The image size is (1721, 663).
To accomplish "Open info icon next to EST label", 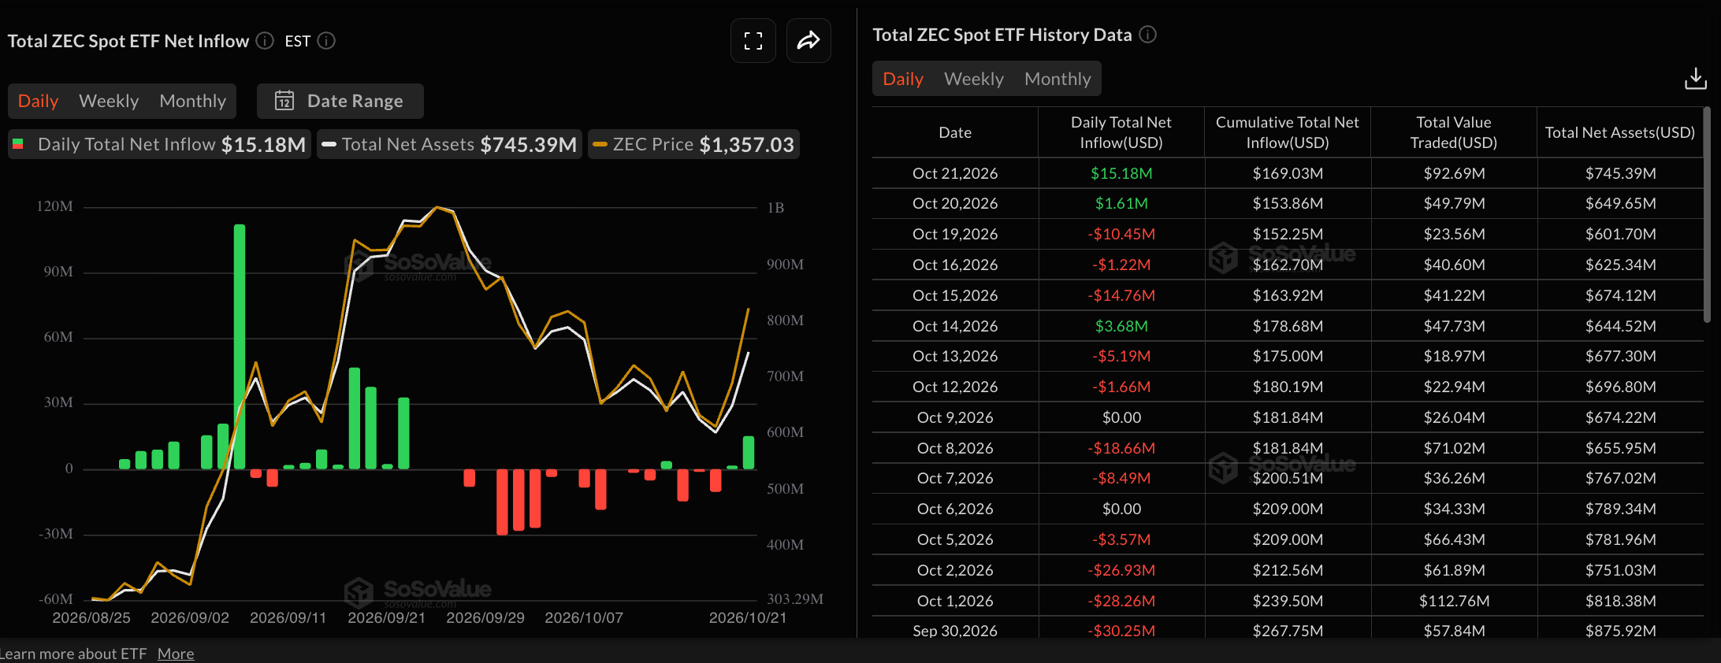I will tap(326, 41).
